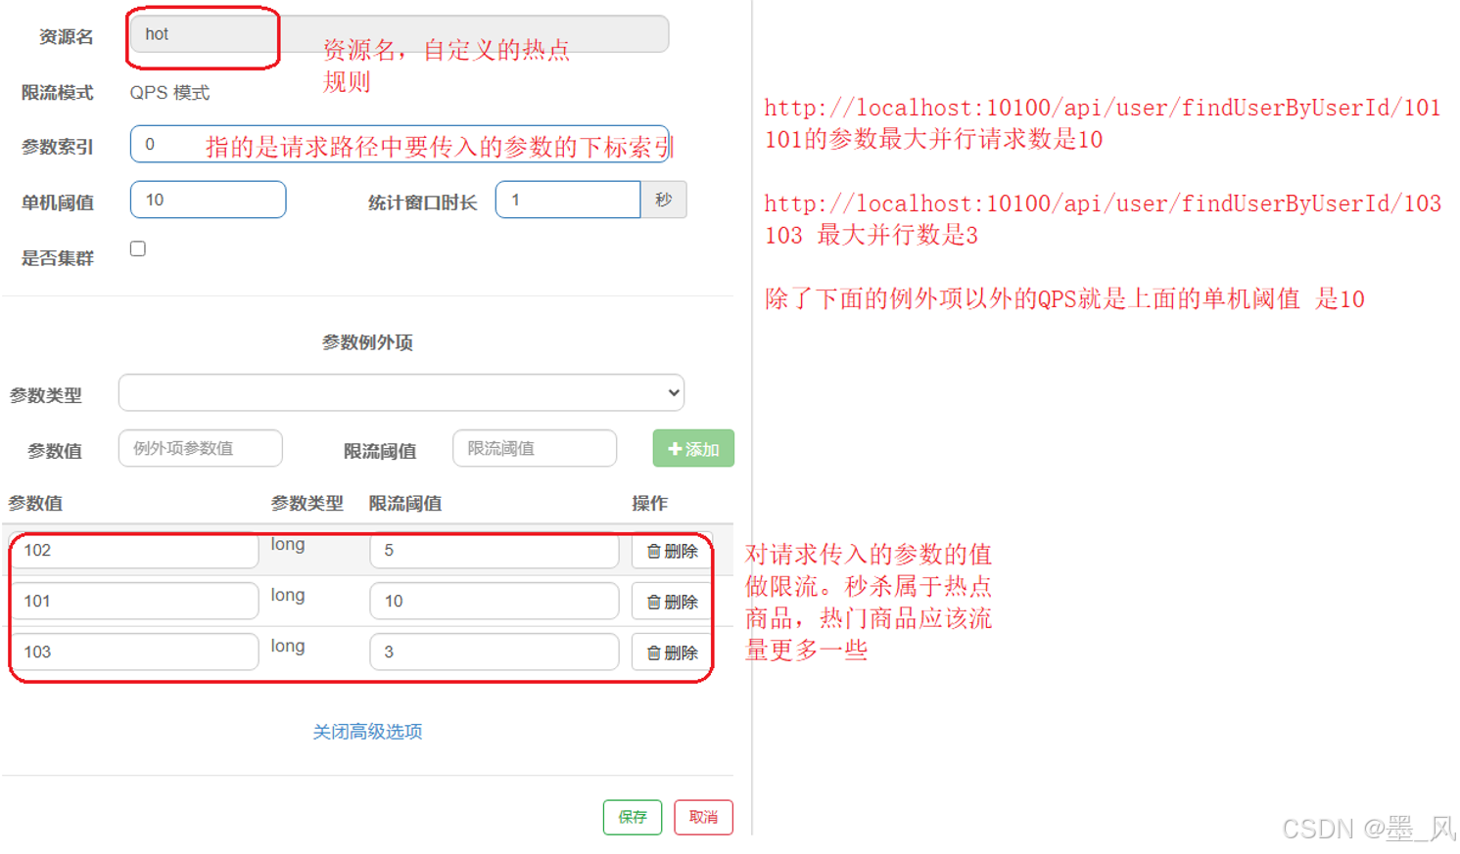This screenshot has width=1460, height=854.
Task: Enable the 是否集群 cluster checkbox
Action: [x=137, y=248]
